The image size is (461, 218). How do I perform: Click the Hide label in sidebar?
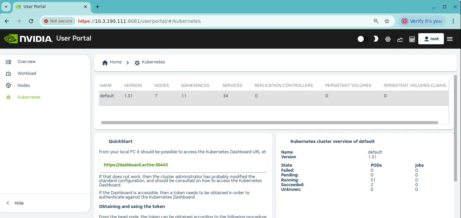click(x=19, y=203)
